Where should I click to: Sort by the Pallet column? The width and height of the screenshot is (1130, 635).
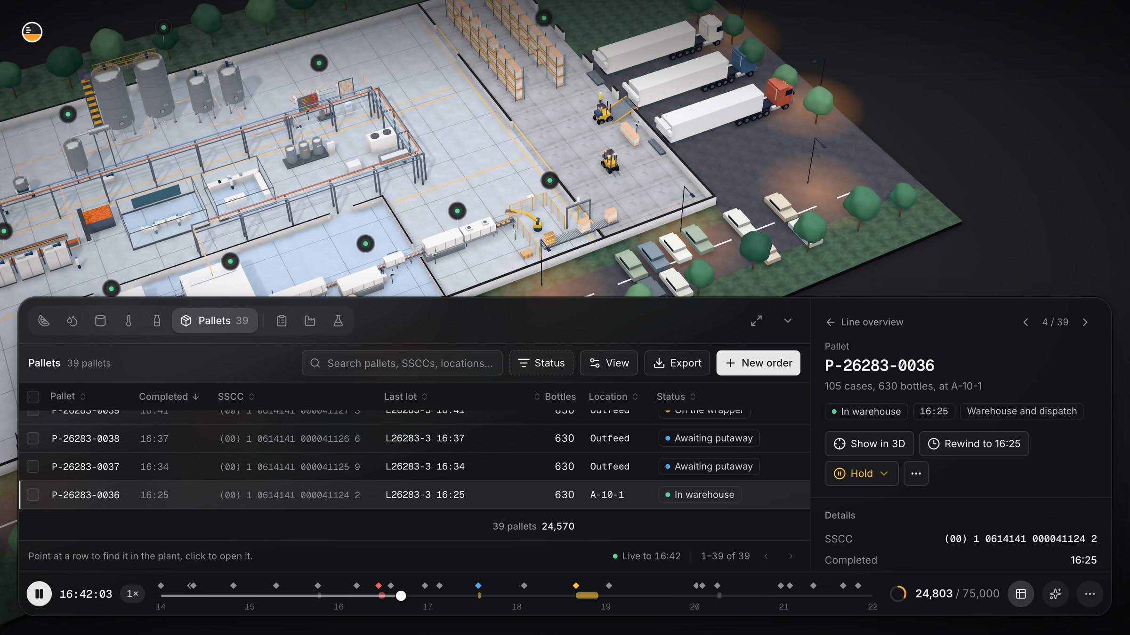(x=68, y=397)
